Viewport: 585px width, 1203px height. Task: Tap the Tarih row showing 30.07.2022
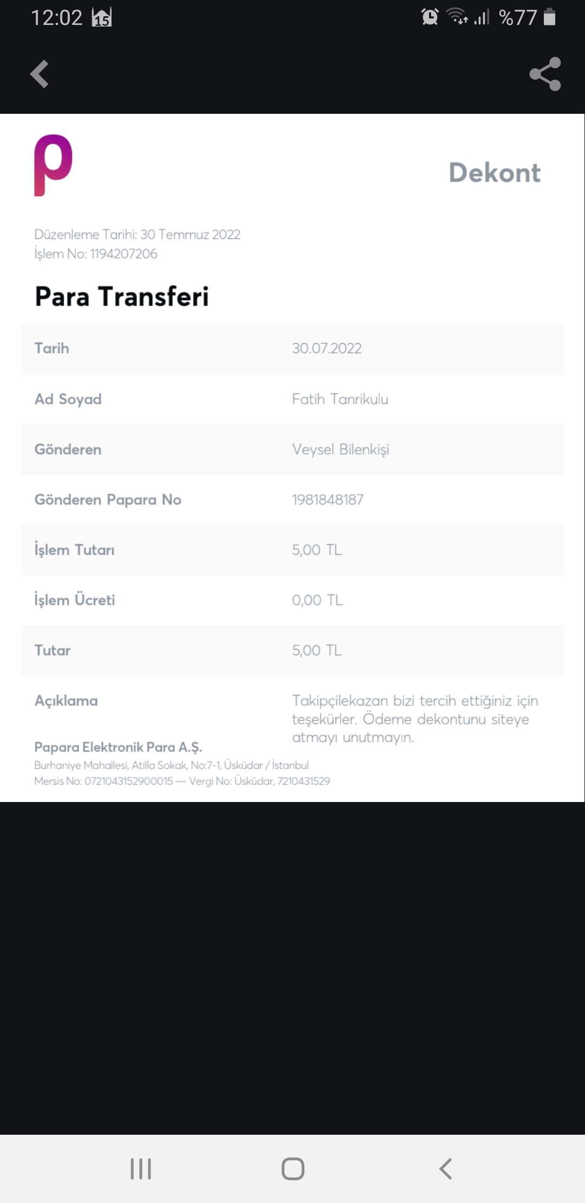pos(292,349)
